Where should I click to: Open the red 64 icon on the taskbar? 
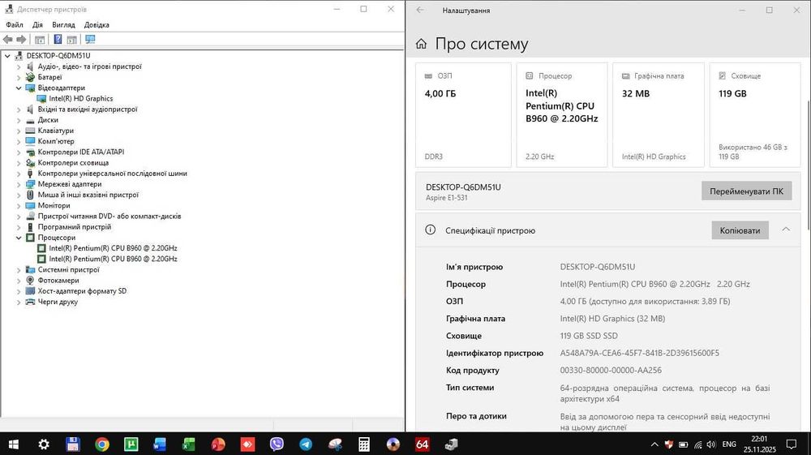point(422,444)
